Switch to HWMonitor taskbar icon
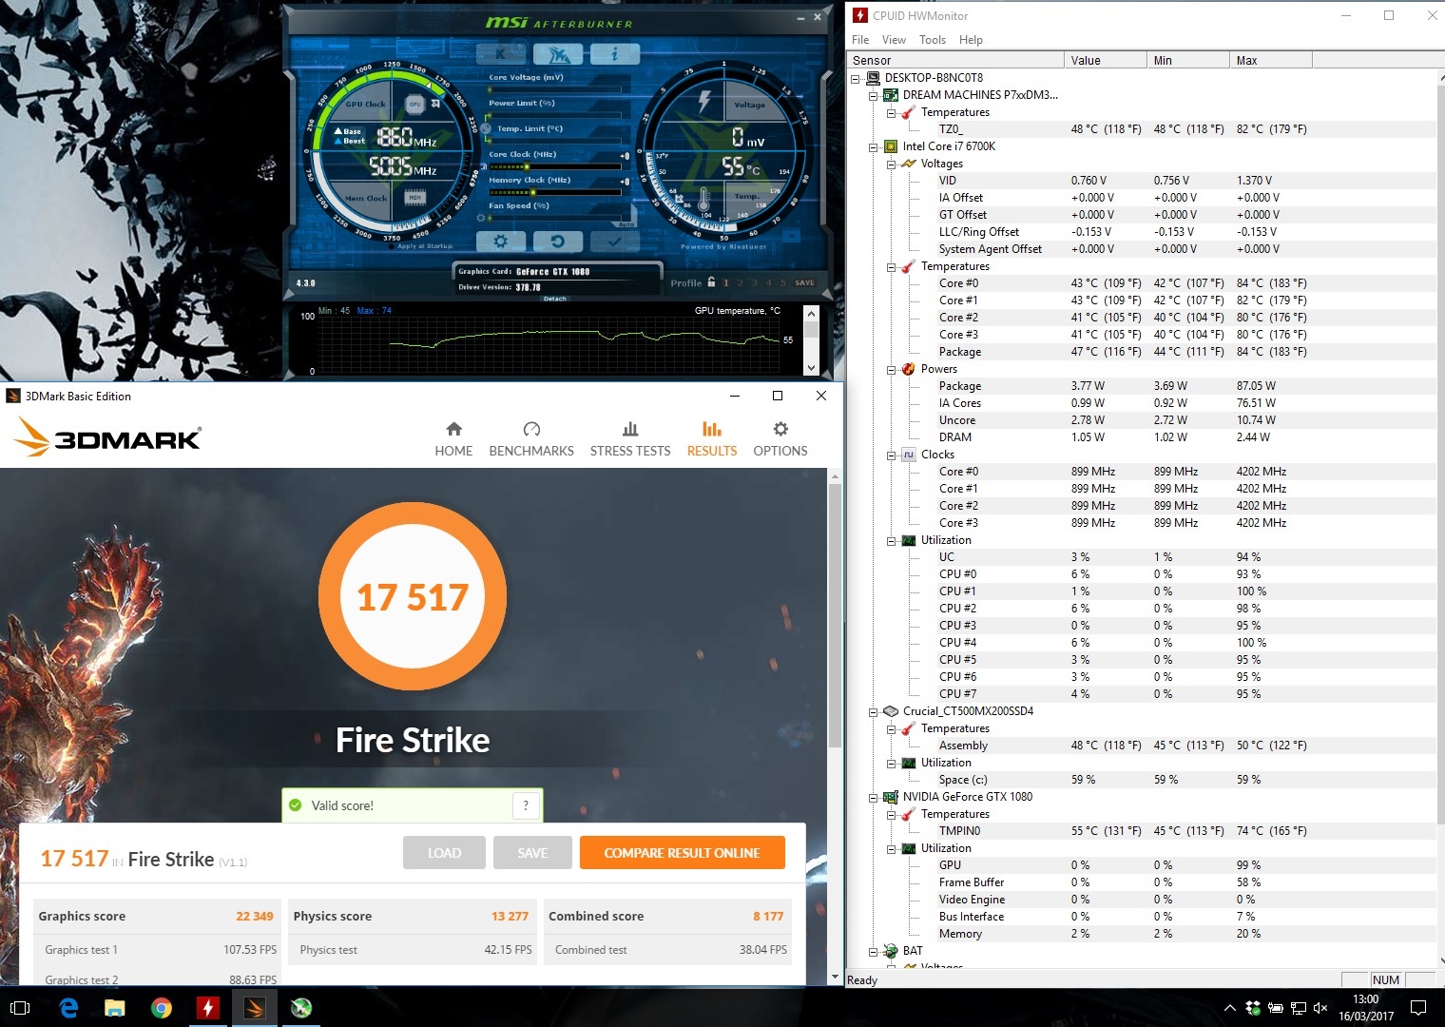Screen dimensions: 1445x1027 point(207,1008)
